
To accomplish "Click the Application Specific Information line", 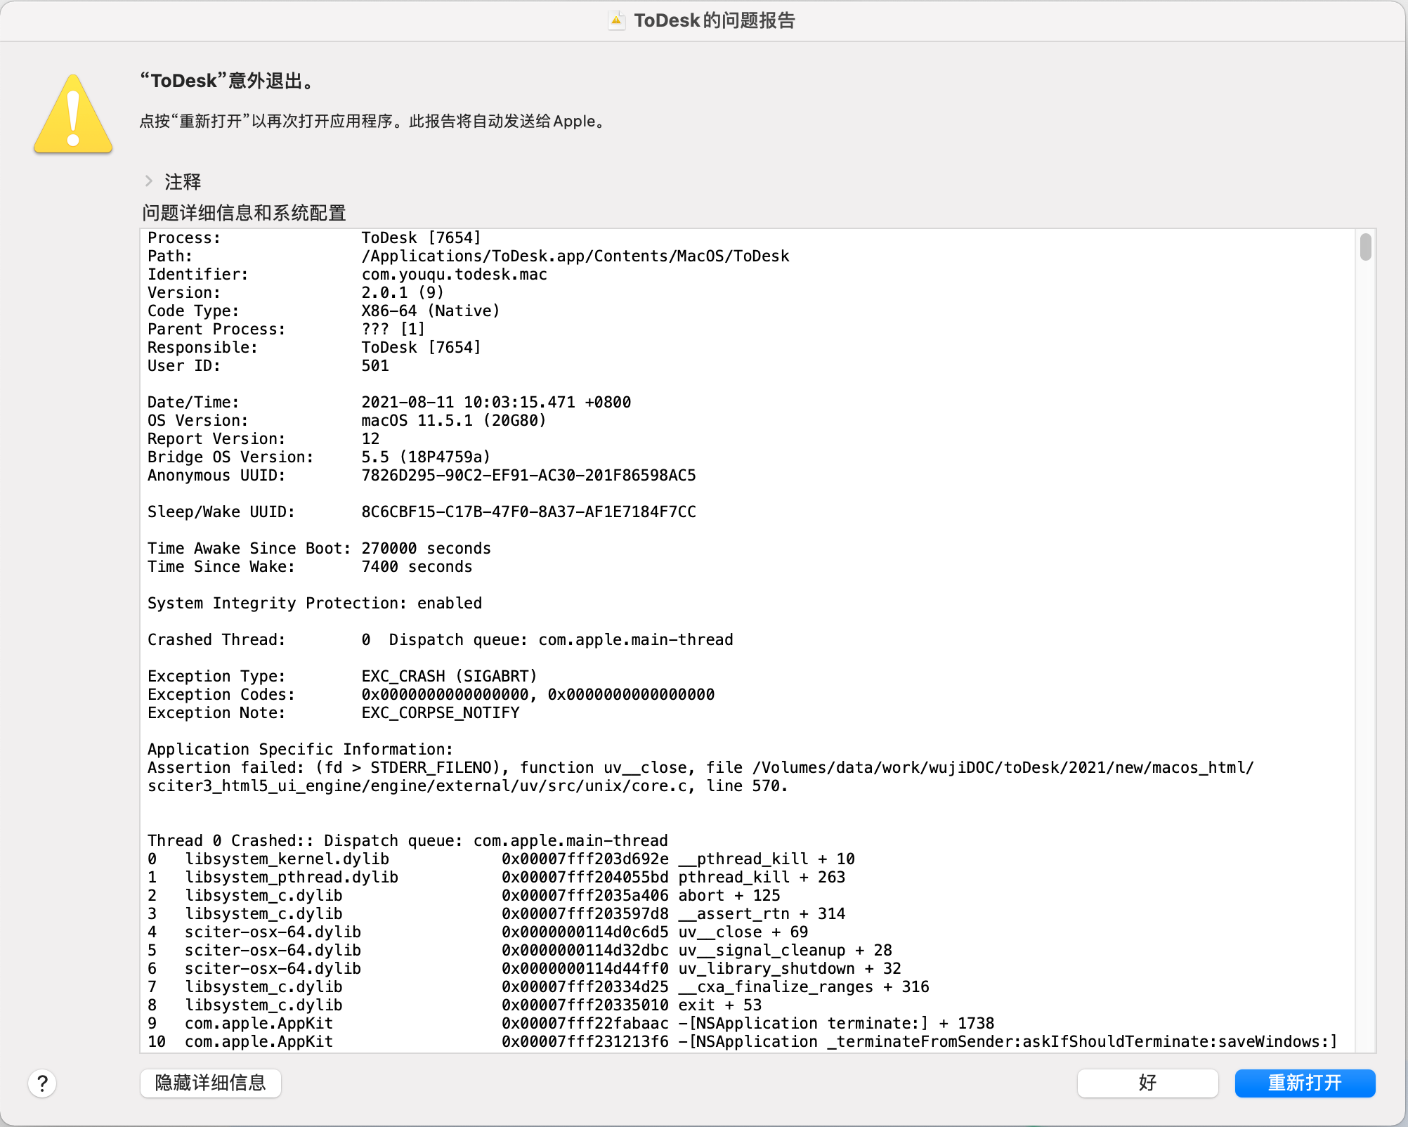I will tap(301, 749).
